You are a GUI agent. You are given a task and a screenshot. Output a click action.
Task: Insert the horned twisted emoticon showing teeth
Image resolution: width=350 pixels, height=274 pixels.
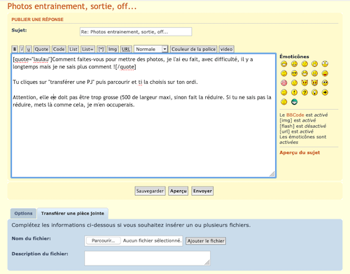[314, 82]
